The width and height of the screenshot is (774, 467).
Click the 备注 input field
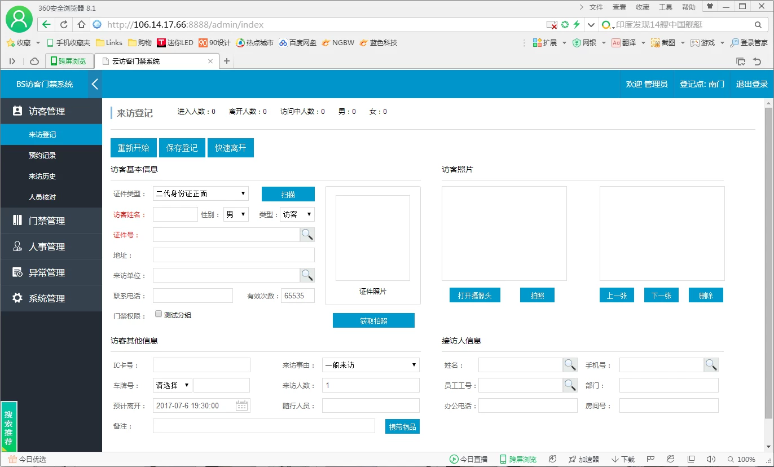coord(264,426)
